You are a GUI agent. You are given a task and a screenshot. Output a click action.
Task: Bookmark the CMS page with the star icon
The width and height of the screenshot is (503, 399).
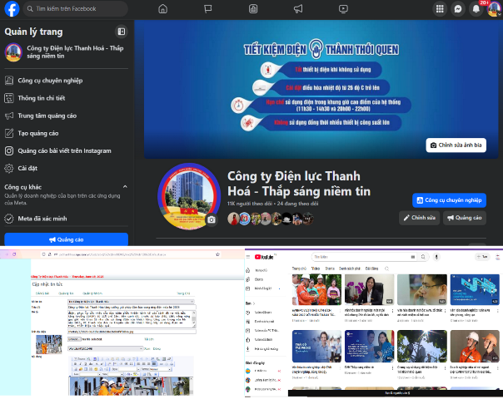pyautogui.click(x=218, y=254)
